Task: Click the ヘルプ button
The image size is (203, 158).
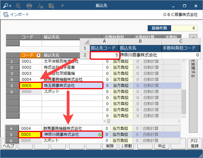Action: tap(9, 146)
